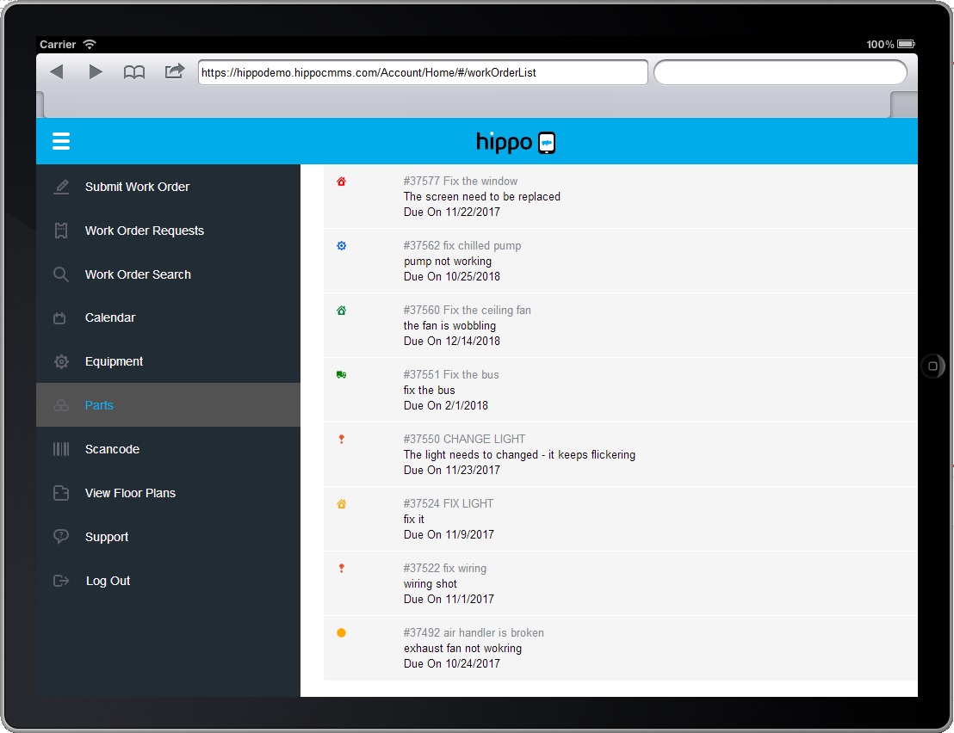Click the hippo logo in header

tap(516, 142)
